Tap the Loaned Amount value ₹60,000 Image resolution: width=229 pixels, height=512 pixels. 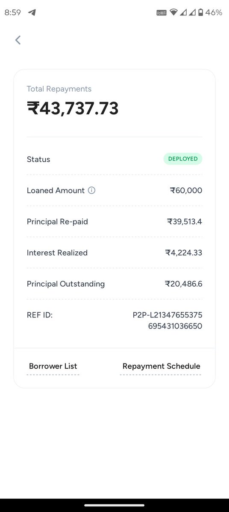pyautogui.click(x=186, y=190)
